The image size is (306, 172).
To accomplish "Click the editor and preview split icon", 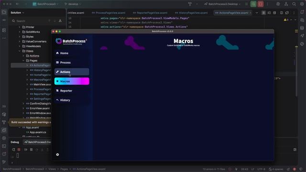I will tap(269, 13).
